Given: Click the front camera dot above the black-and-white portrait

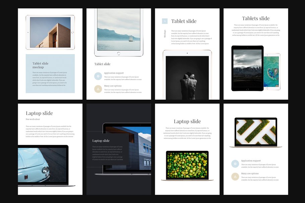Looking at the screenshot, I should (187, 53).
